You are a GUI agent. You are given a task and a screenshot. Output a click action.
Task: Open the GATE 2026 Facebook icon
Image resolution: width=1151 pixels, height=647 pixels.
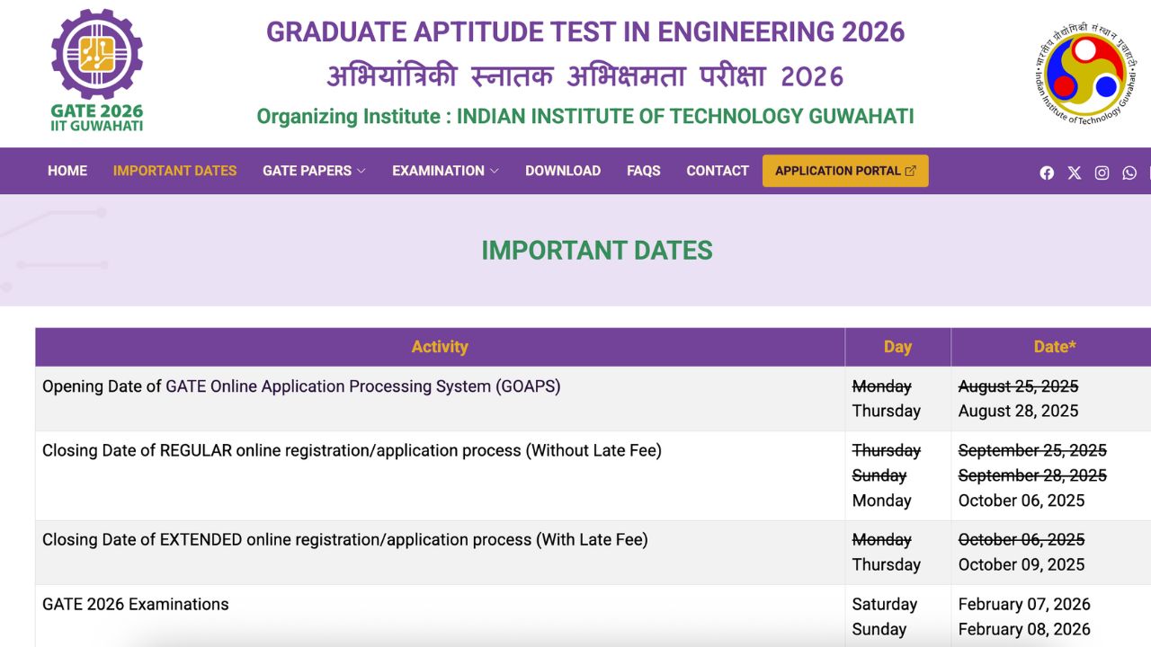[x=1046, y=173]
